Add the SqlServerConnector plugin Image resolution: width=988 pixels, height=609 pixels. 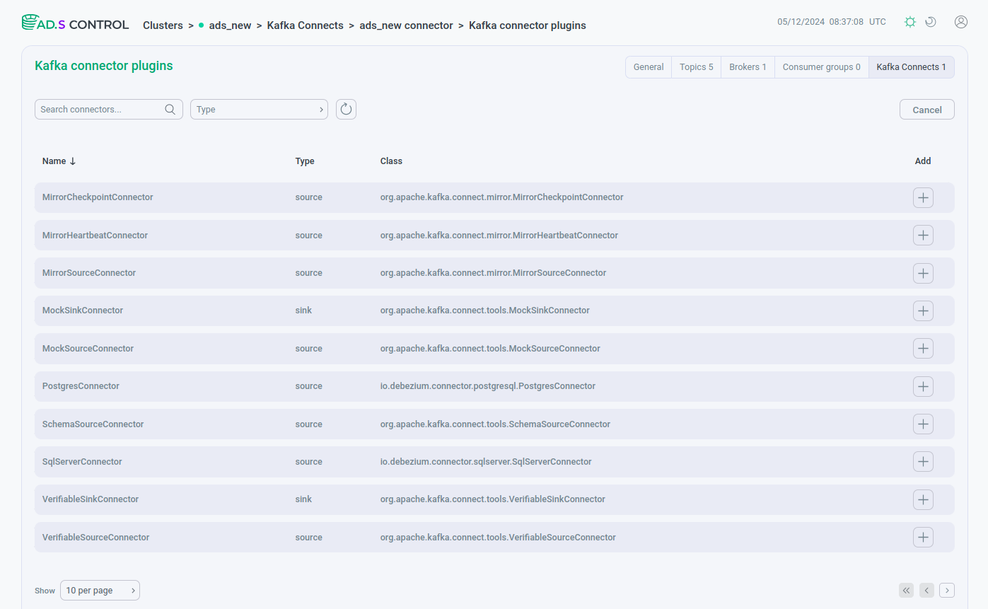923,461
